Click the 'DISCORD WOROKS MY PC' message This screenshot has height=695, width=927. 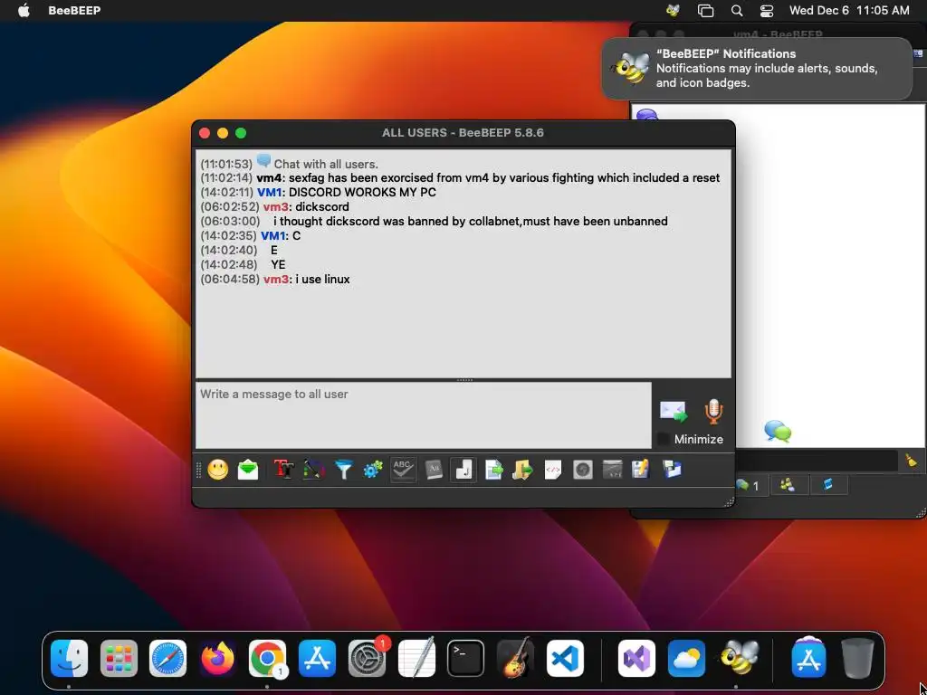pos(362,192)
